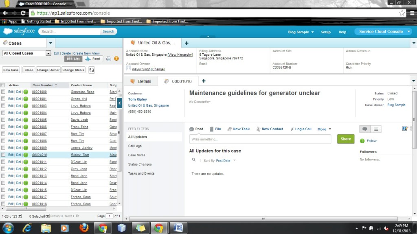This screenshot has width=417, height=234.
Task: Open View Hierarchy link
Action: (x=180, y=55)
